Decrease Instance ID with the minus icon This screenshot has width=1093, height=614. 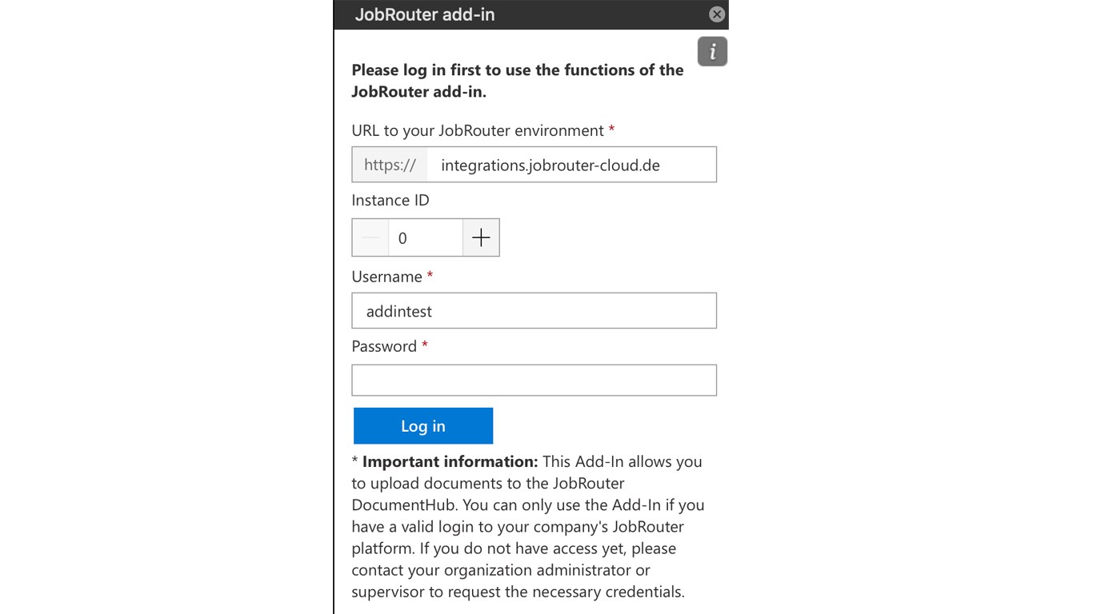tap(370, 237)
